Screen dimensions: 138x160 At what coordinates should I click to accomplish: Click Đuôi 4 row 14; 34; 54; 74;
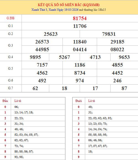[x=98, y=129]
